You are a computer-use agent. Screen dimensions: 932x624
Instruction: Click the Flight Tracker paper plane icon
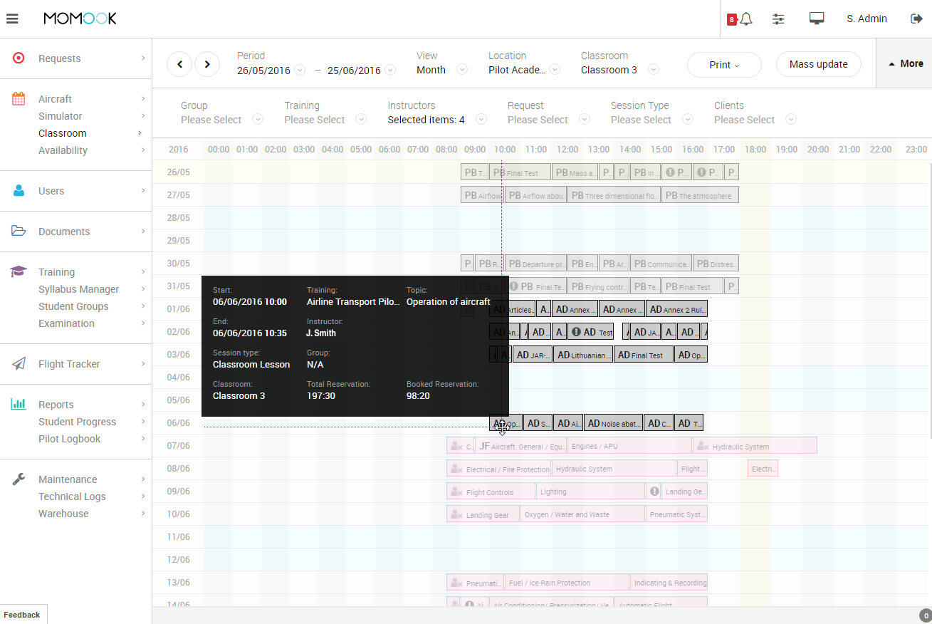point(17,364)
